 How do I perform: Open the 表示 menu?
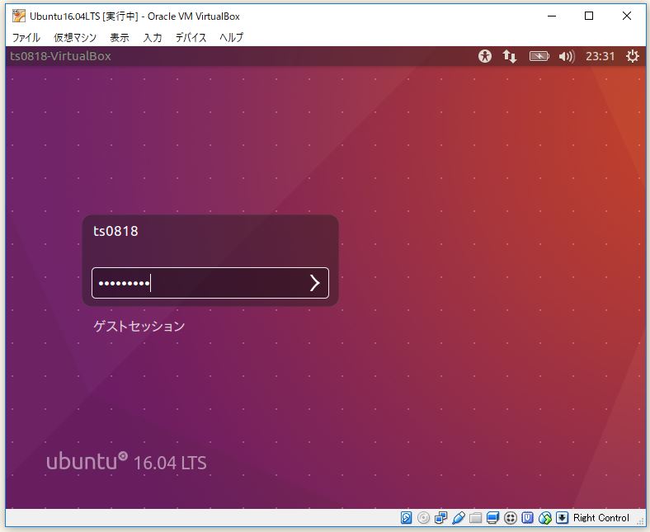(x=120, y=38)
